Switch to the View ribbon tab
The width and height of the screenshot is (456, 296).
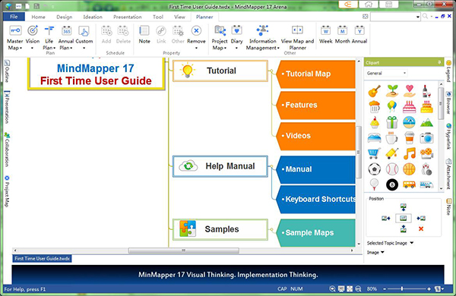click(x=179, y=17)
